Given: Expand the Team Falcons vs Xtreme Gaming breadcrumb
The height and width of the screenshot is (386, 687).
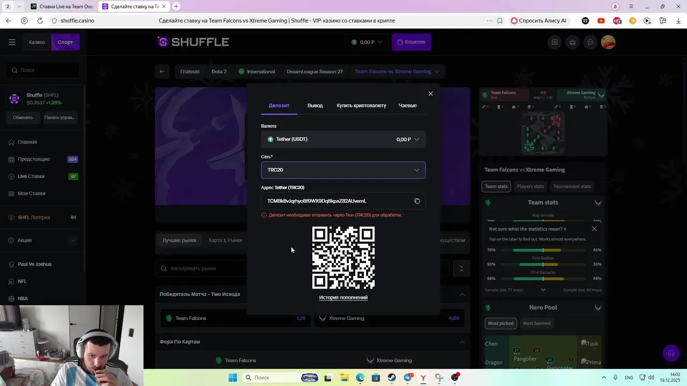Looking at the screenshot, I should (x=437, y=71).
